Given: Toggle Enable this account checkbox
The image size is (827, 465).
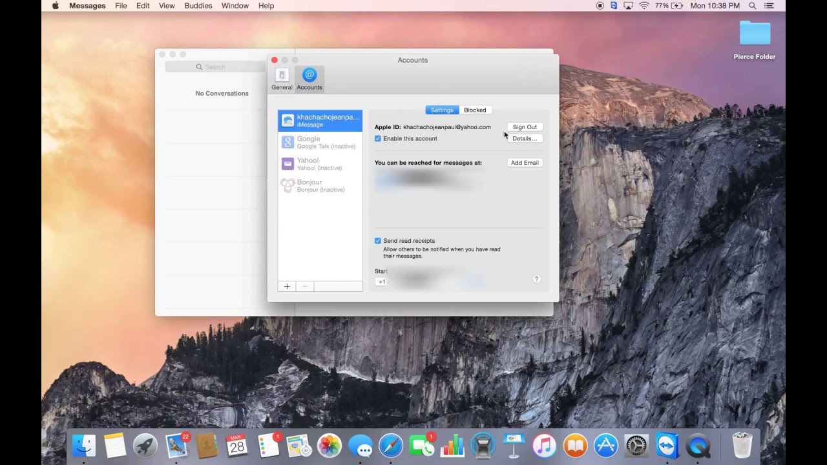Looking at the screenshot, I should (378, 138).
